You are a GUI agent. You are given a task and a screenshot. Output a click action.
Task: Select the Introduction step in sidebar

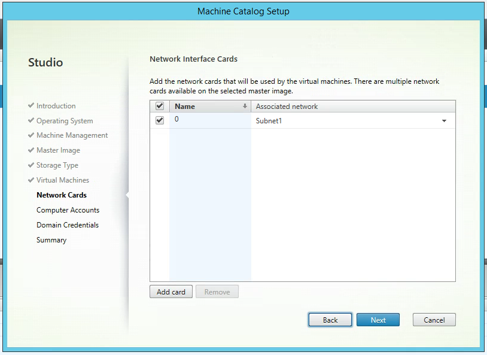56,106
